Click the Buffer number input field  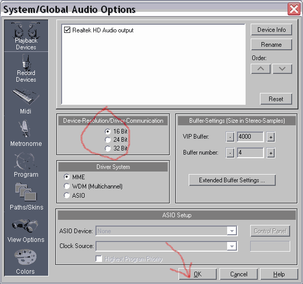point(250,153)
